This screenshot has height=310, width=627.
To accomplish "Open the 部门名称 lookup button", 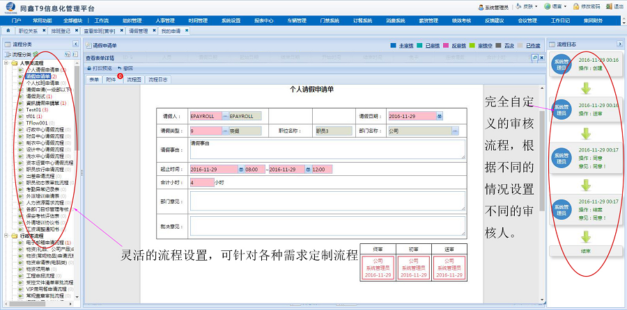I will [455, 130].
